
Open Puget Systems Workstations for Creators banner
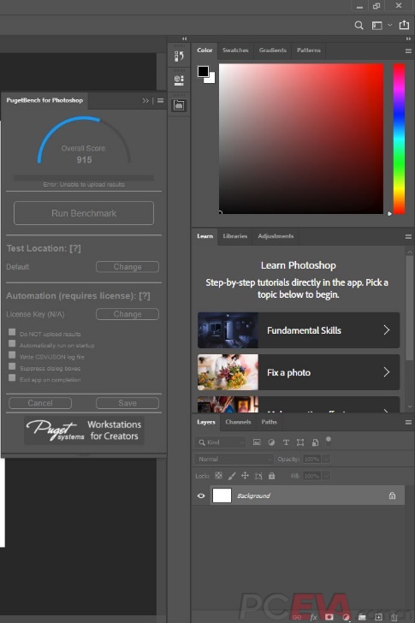(84, 430)
